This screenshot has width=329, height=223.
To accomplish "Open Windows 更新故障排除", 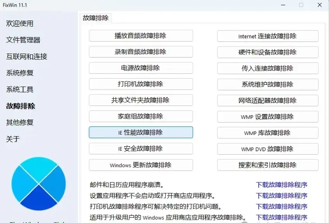I will pyautogui.click(x=141, y=165).
